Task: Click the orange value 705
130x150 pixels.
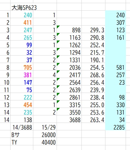Action: coord(28,68)
